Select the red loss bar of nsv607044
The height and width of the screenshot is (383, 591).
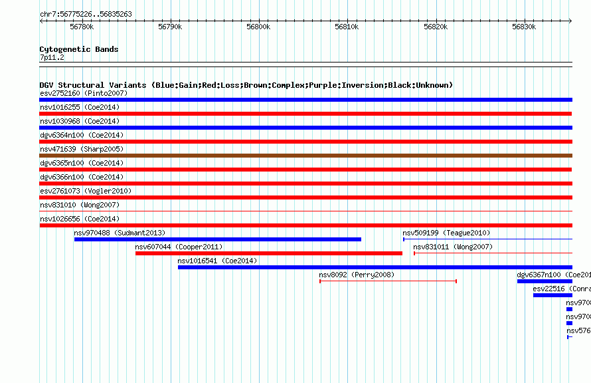(269, 253)
